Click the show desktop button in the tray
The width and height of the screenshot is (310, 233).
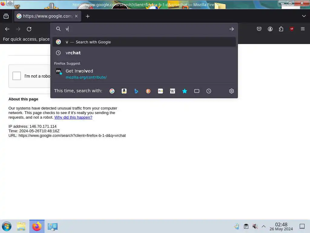[302, 226]
